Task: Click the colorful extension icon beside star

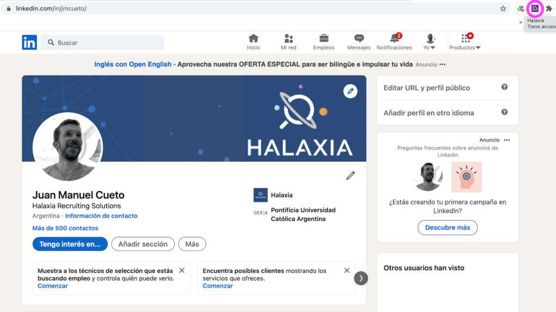Action: (521, 9)
